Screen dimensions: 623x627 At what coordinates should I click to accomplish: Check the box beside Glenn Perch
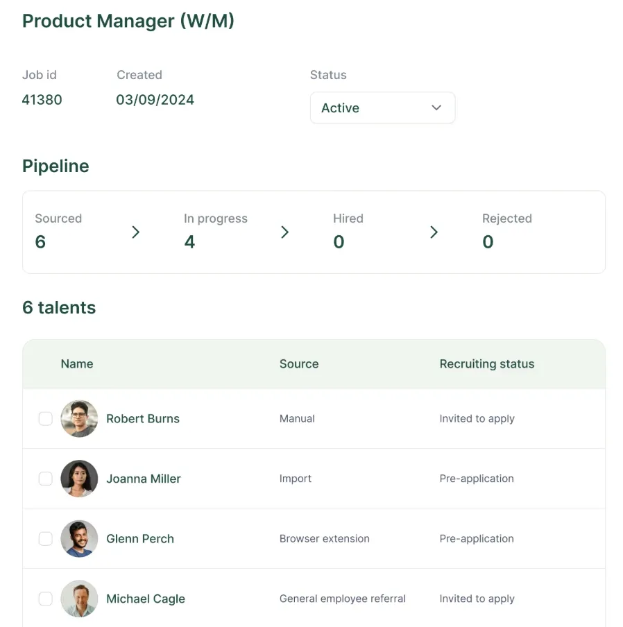pyautogui.click(x=45, y=539)
